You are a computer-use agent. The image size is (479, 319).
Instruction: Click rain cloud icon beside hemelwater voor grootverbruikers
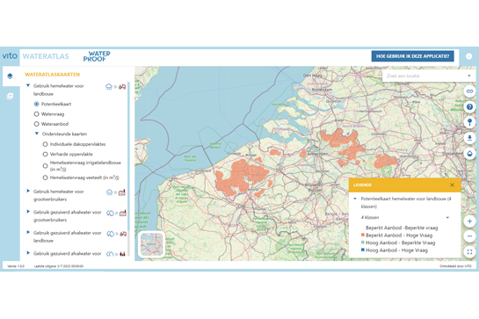[x=109, y=192]
